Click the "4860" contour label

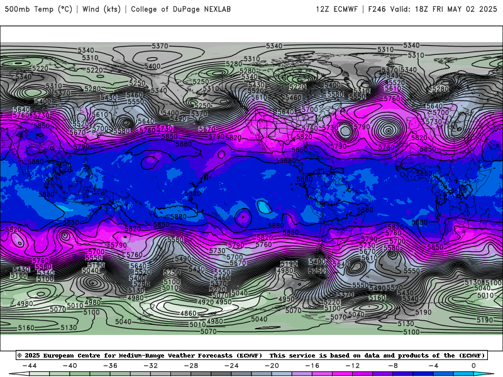(x=188, y=313)
